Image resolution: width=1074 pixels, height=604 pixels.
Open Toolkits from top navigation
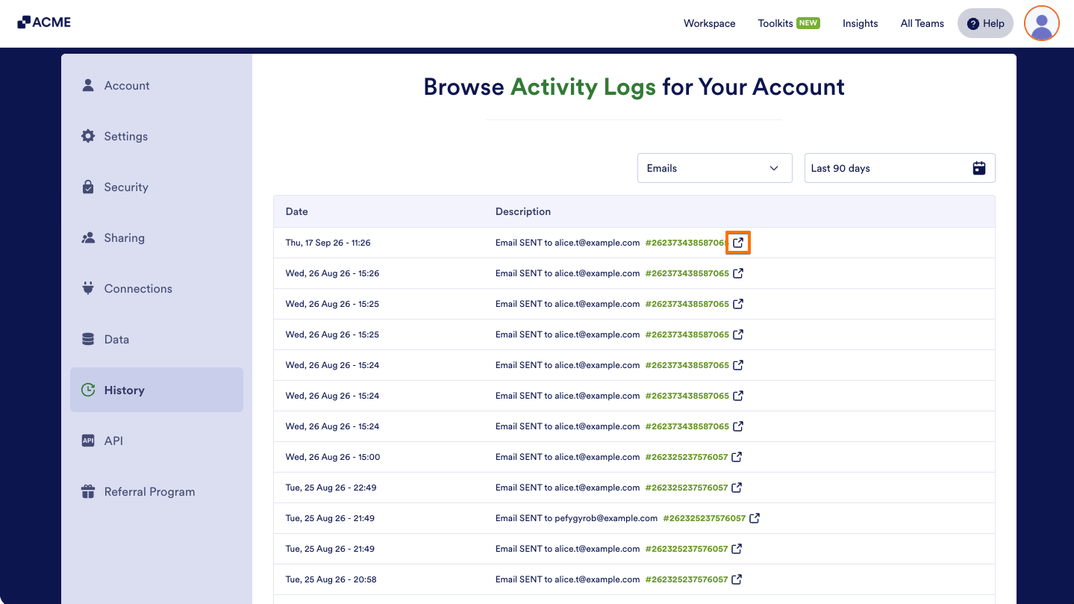[789, 23]
